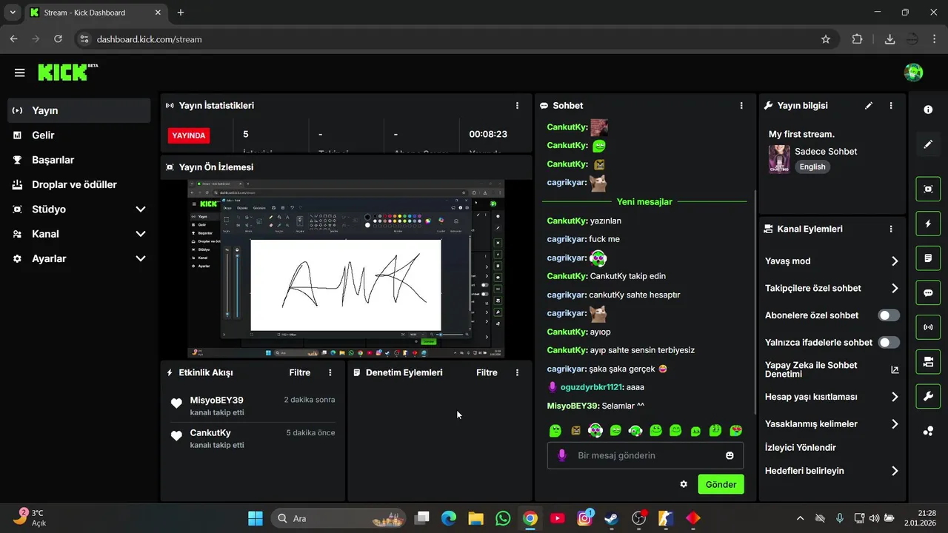Click the pencil edit icon in right sidebar
948x533 pixels.
point(928,144)
